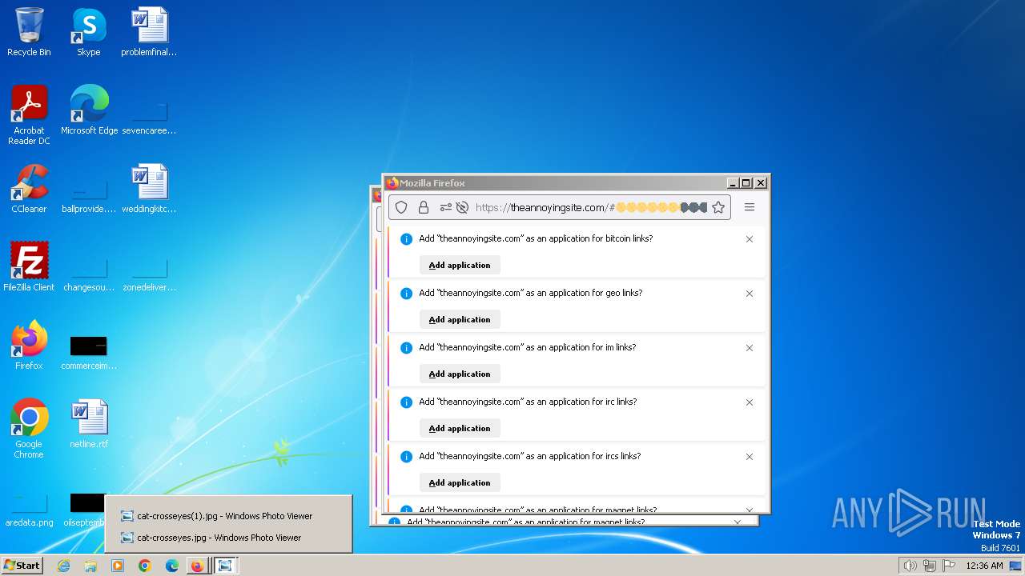
Task: Maximize the Mozilla Firefox window
Action: coord(746,183)
